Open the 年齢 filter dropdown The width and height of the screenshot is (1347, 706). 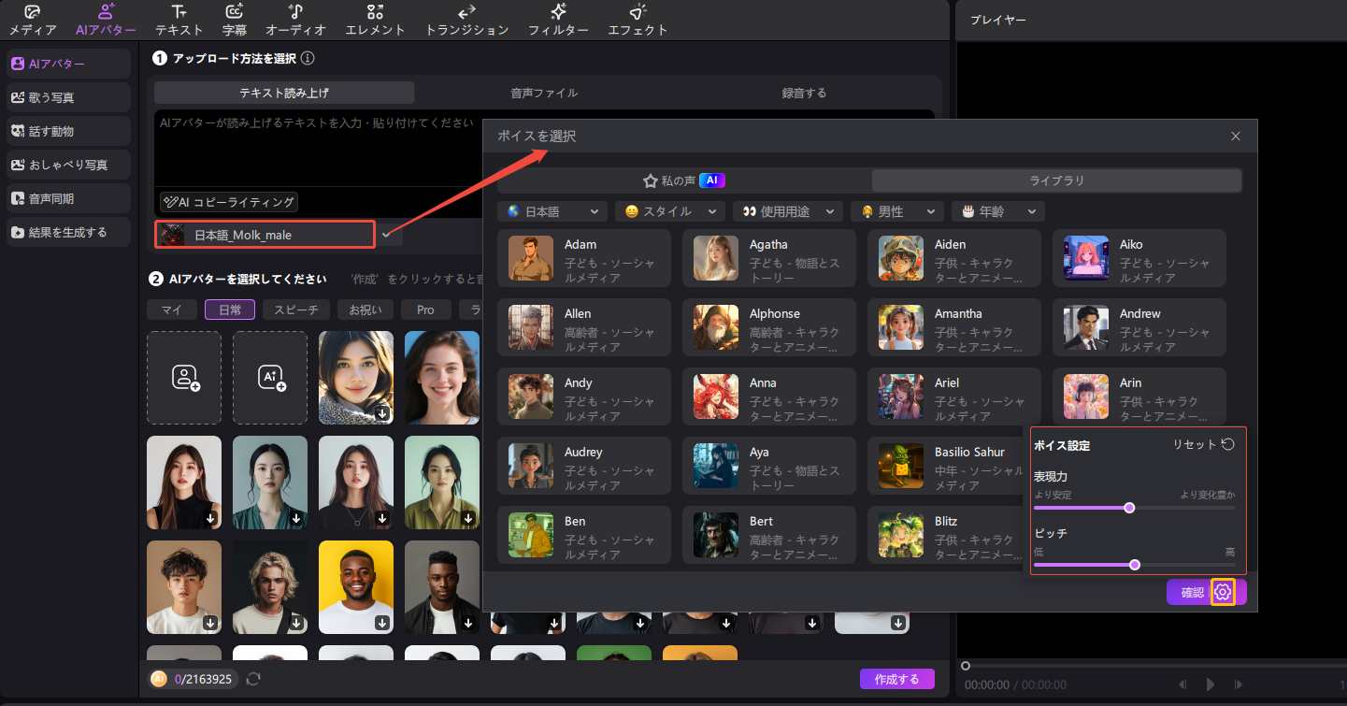(x=997, y=212)
